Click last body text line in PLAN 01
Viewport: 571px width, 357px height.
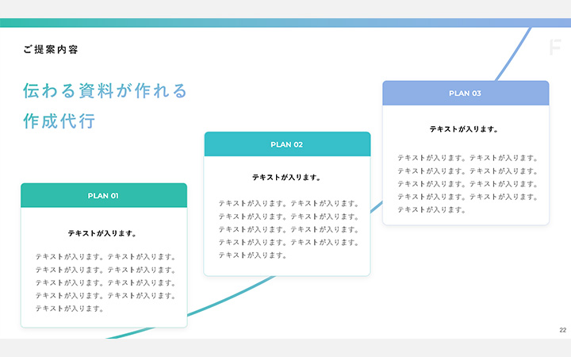(x=70, y=309)
